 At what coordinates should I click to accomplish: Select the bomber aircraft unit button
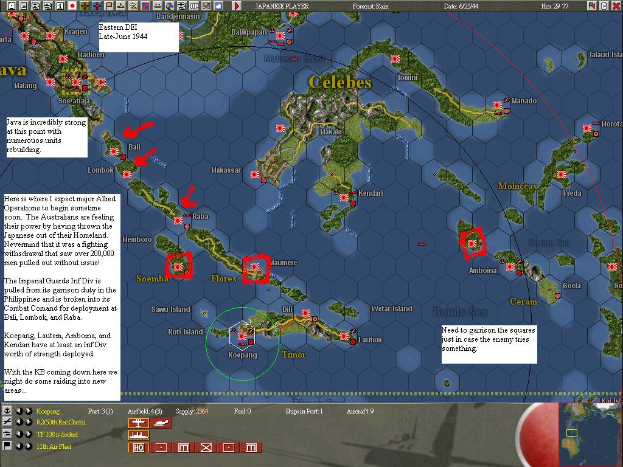(x=138, y=423)
